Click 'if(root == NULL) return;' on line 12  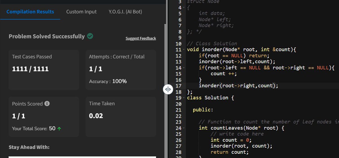tap(234, 56)
